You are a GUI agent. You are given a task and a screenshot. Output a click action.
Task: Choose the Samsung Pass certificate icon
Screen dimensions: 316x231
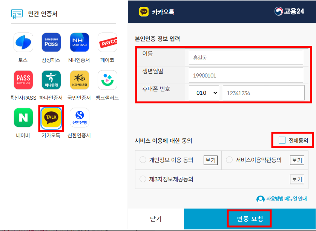click(x=51, y=43)
